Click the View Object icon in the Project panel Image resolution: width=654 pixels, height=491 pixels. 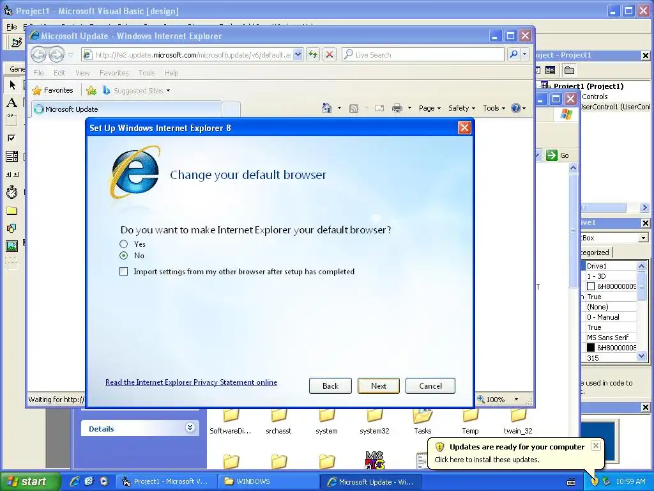pyautogui.click(x=550, y=70)
